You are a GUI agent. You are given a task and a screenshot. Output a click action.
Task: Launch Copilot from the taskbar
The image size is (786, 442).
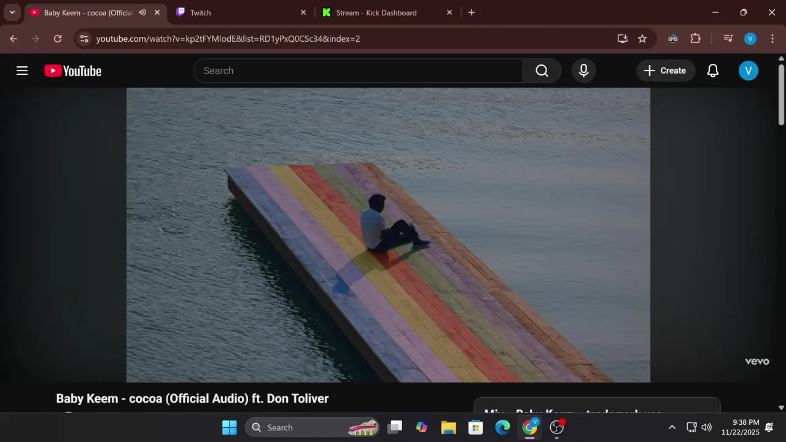(422, 427)
